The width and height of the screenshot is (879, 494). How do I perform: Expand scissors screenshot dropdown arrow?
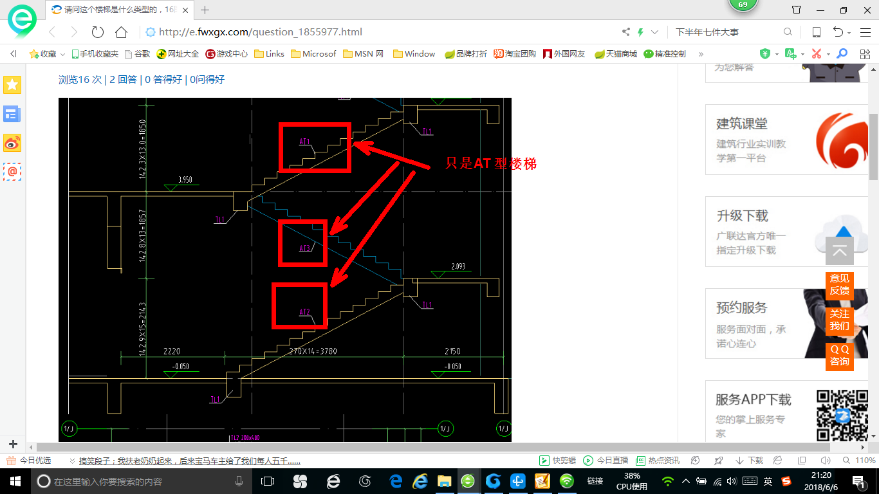tap(828, 55)
